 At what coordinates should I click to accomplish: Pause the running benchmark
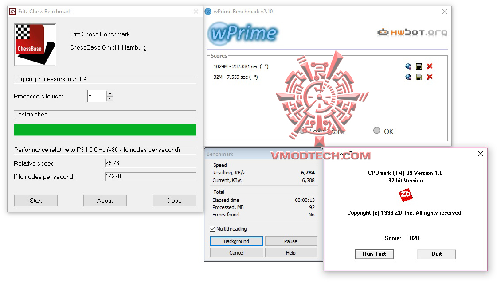pos(291,241)
